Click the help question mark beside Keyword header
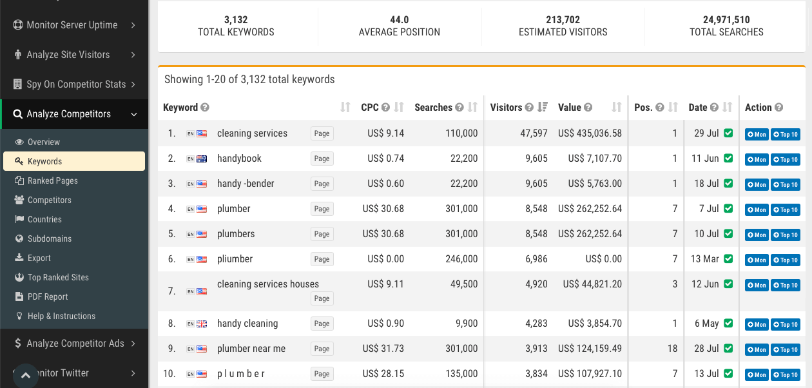 click(x=205, y=108)
